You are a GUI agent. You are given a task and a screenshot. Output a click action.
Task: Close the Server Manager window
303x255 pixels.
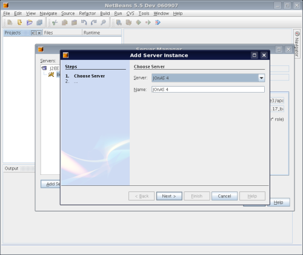click(288, 49)
